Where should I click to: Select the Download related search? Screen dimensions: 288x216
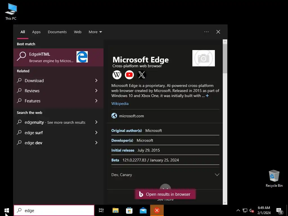pos(58,80)
